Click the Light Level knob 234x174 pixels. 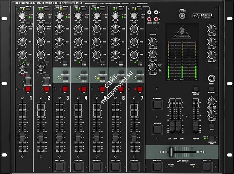[x=212, y=28]
